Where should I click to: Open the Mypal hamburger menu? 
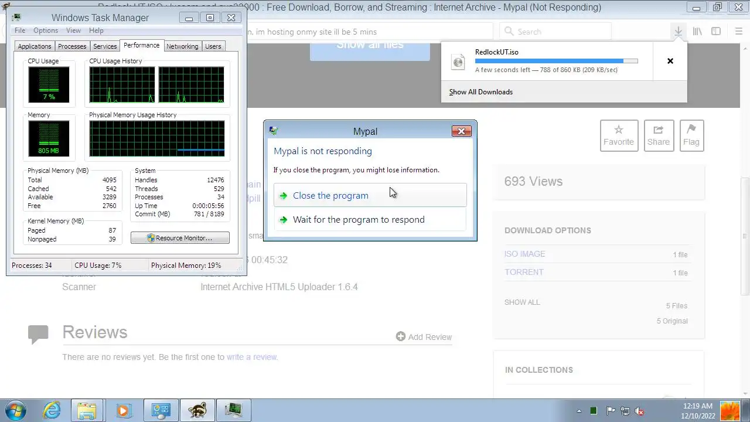pos(738,32)
